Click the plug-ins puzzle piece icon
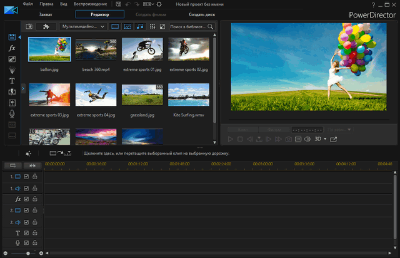The height and width of the screenshot is (258, 400). point(46,27)
